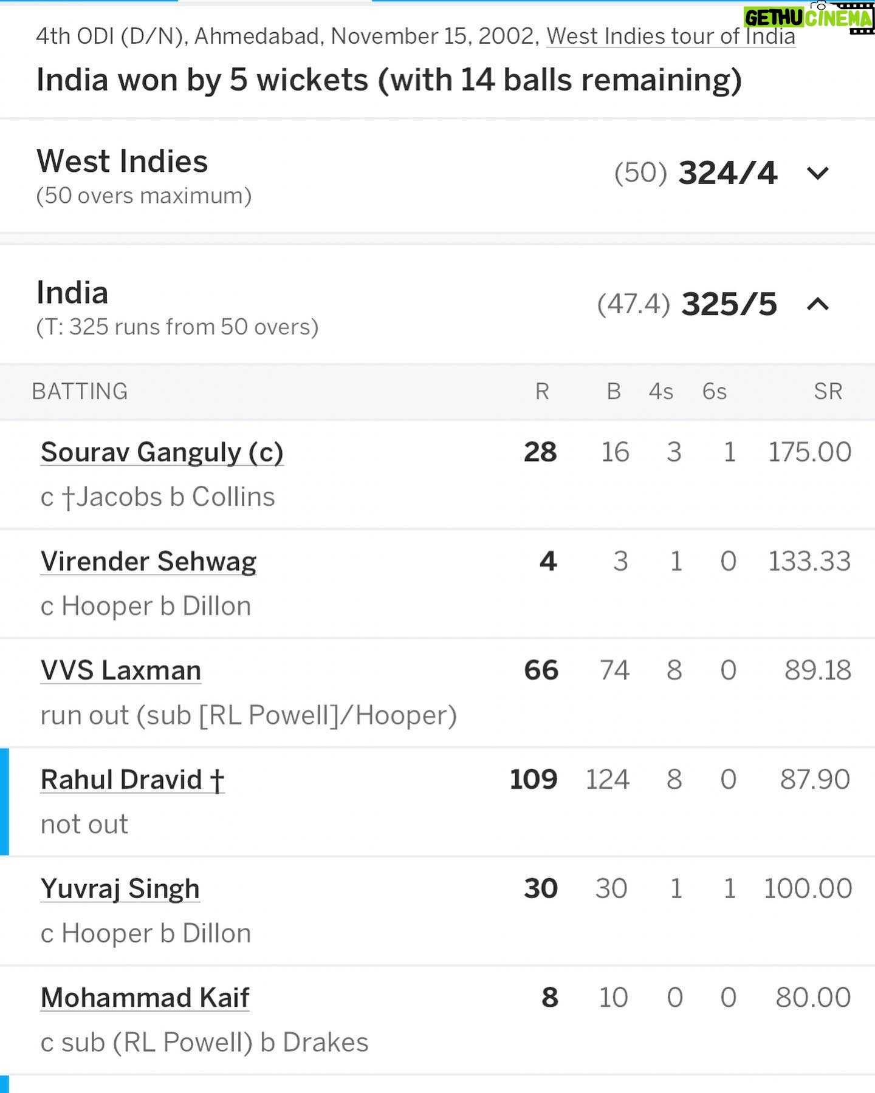
Task: Click the 4s column header
Action: pyautogui.click(x=661, y=392)
